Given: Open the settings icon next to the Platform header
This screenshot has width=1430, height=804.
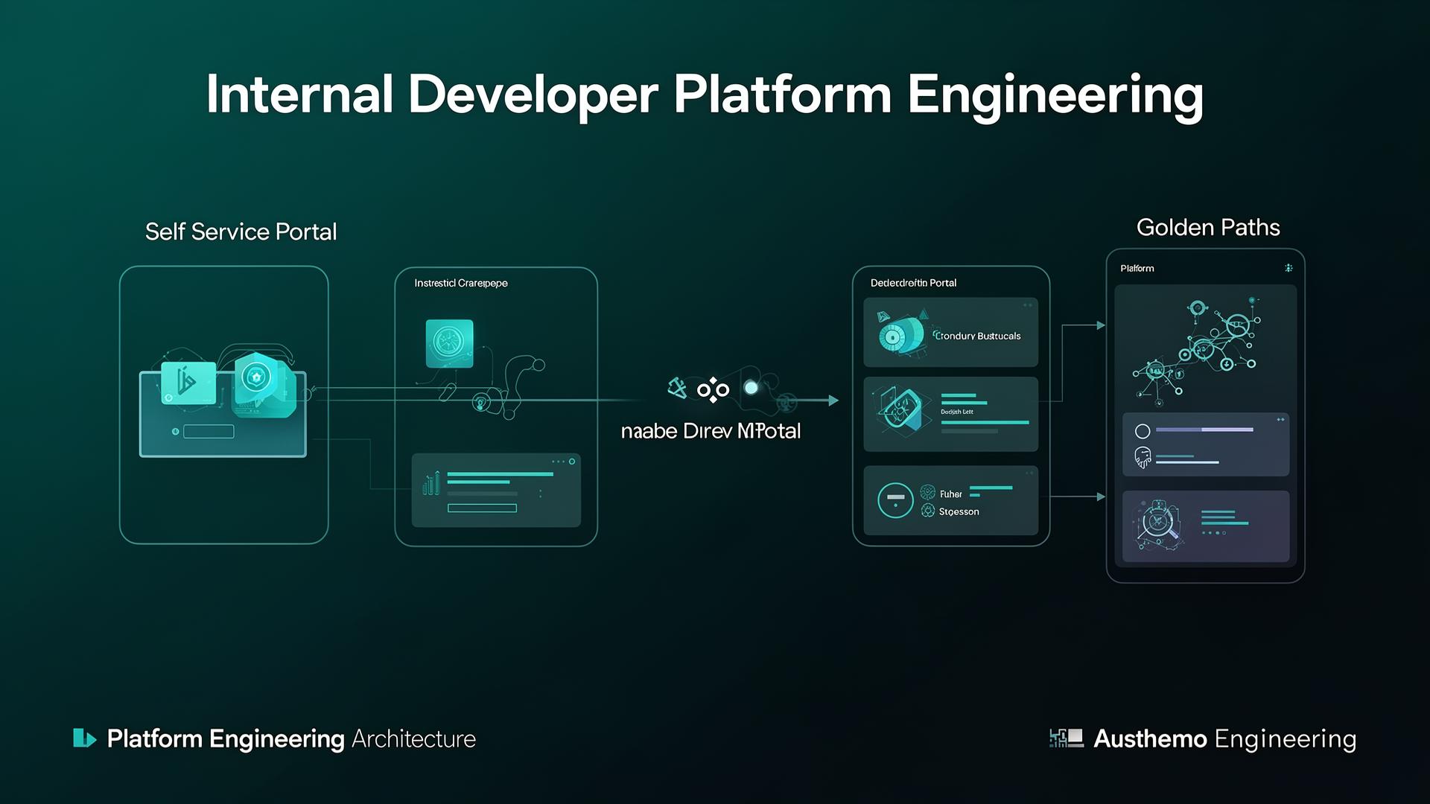Looking at the screenshot, I should point(1288,268).
